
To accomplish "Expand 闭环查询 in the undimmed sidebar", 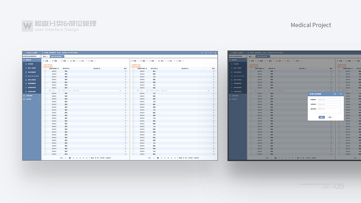I will [39, 99].
